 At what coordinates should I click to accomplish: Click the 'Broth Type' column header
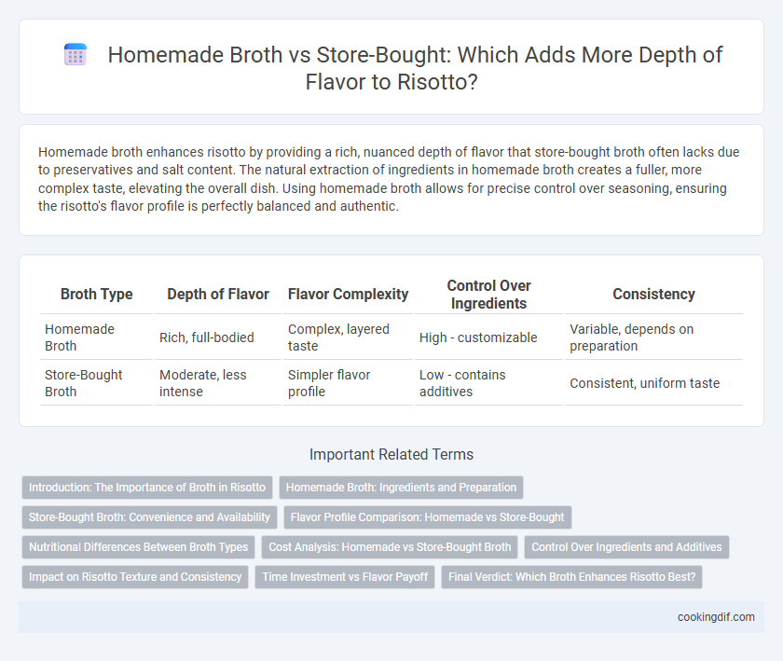[x=96, y=295]
